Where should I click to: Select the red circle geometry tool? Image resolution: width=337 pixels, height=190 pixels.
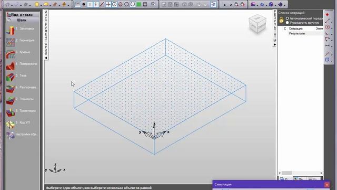pos(327,27)
